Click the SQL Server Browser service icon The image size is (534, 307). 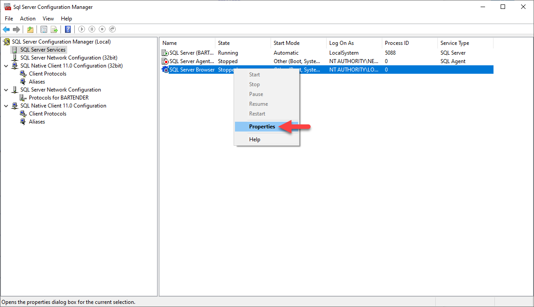point(165,70)
